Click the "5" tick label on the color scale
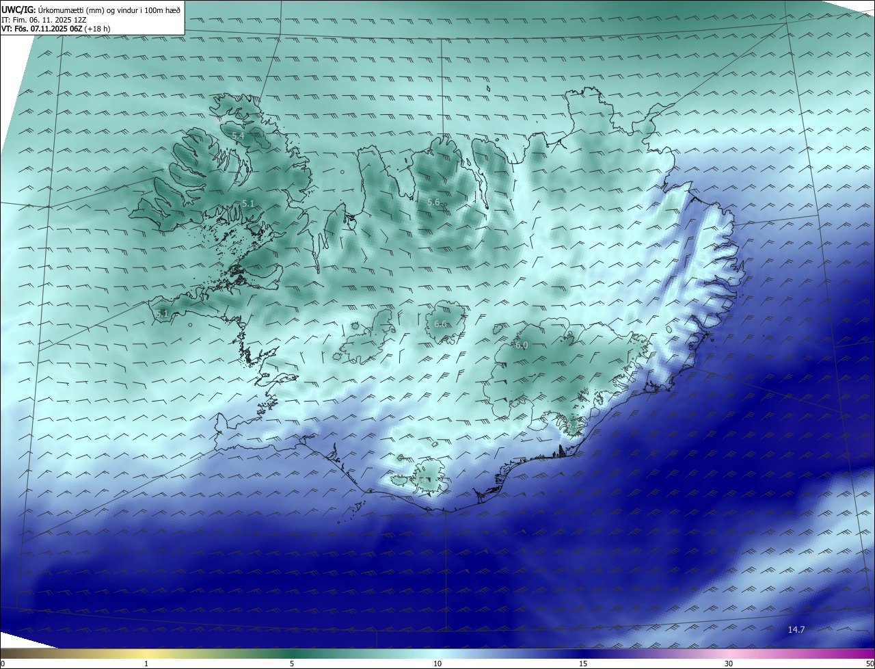 (292, 664)
